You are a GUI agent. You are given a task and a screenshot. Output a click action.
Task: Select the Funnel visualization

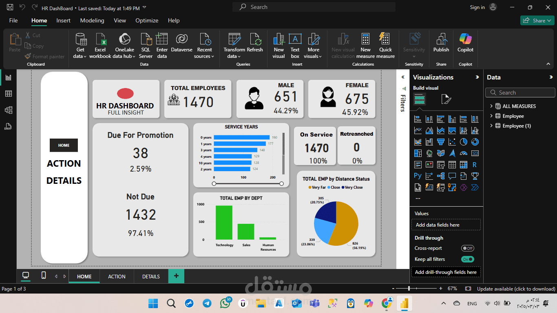(x=440, y=142)
